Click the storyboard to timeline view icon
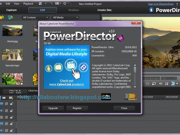This screenshot has height=135, width=180. [15, 91]
